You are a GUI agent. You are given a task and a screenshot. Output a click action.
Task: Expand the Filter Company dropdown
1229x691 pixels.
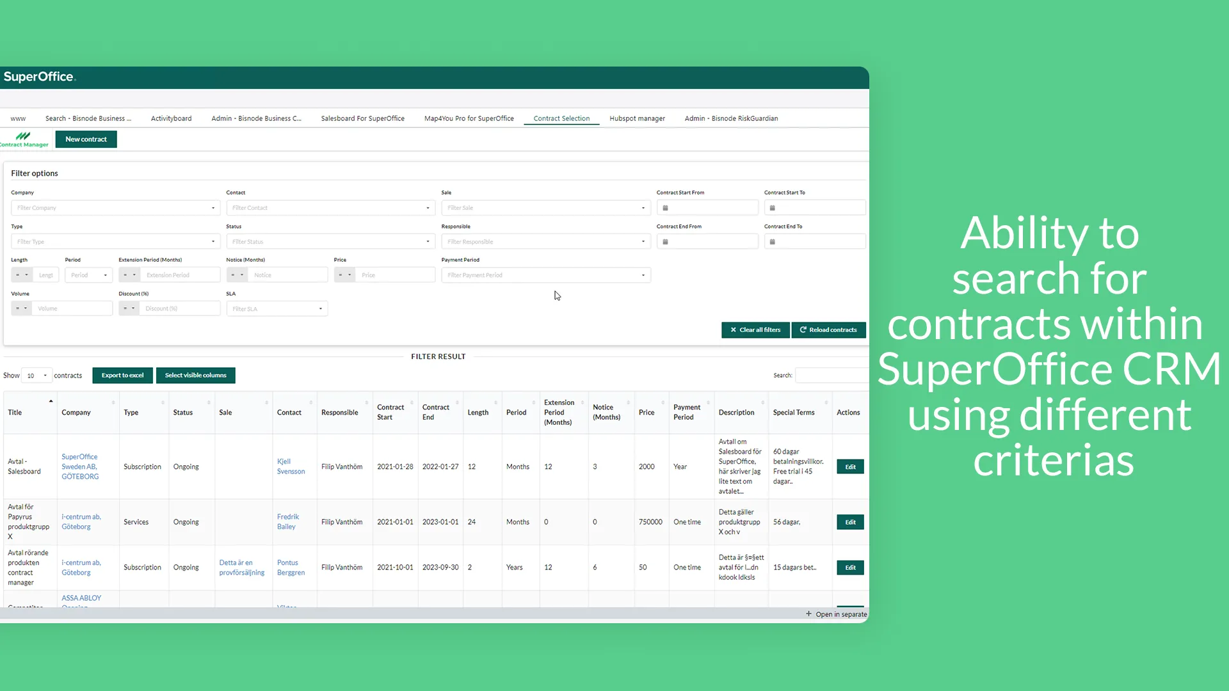pos(115,208)
